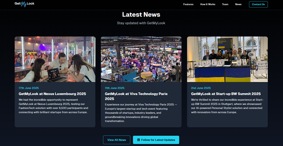Select News in the top navigation
This screenshot has height=146, width=283.
pos(238,5)
